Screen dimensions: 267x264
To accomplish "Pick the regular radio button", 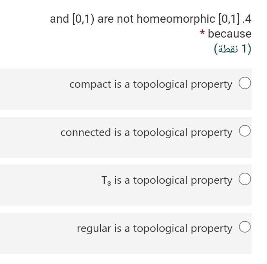I will point(245,227).
